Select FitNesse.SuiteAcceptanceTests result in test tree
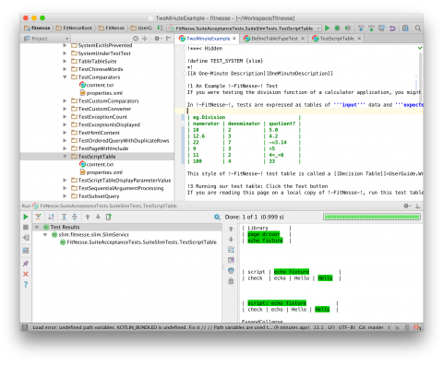 pos(138,242)
